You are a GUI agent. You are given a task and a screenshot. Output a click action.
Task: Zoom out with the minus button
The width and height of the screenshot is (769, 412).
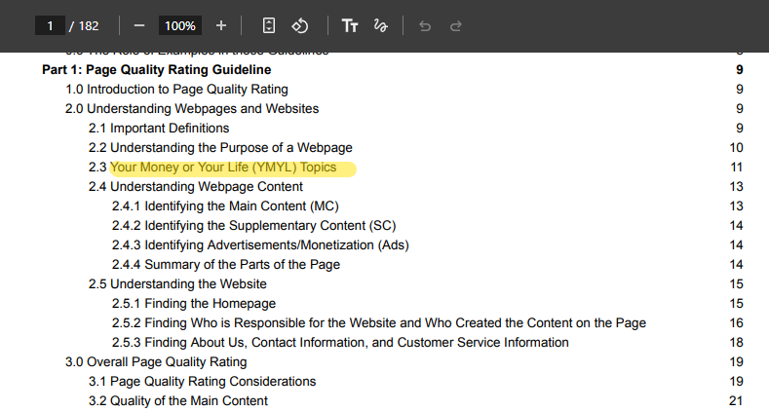(x=139, y=25)
